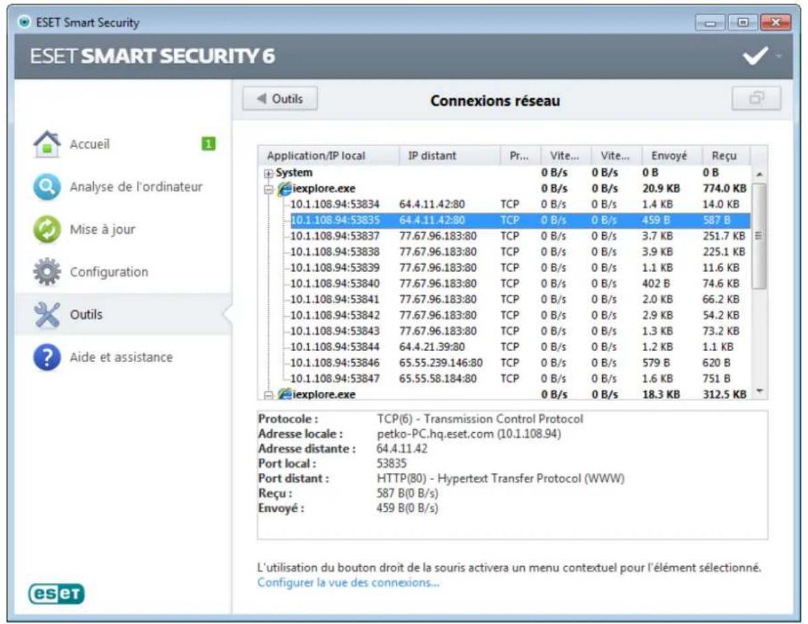The width and height of the screenshot is (808, 624).
Task: Select connection row 10.1.108.94:53846
Action: pos(519,363)
